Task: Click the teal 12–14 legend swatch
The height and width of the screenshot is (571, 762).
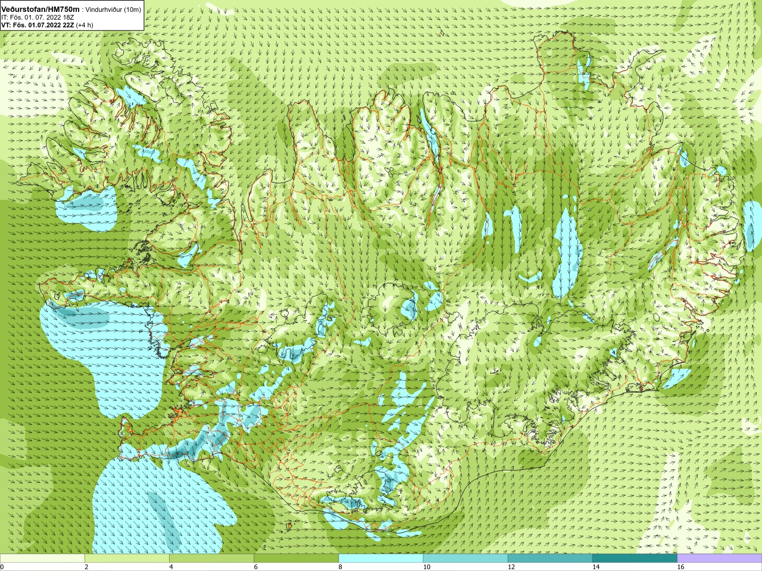Action: 550,558
